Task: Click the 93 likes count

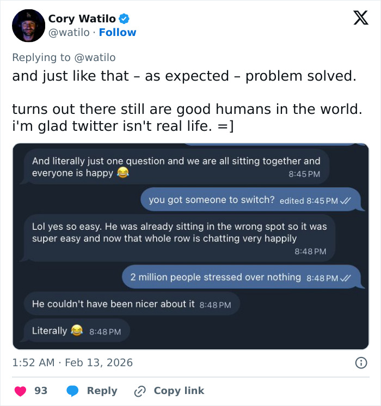Action: click(41, 391)
